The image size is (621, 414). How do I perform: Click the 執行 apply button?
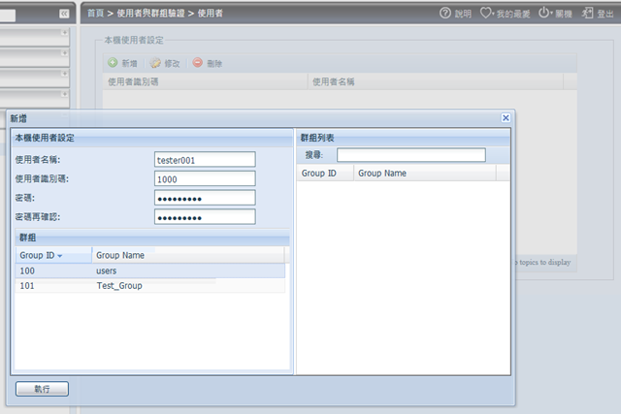click(x=42, y=389)
